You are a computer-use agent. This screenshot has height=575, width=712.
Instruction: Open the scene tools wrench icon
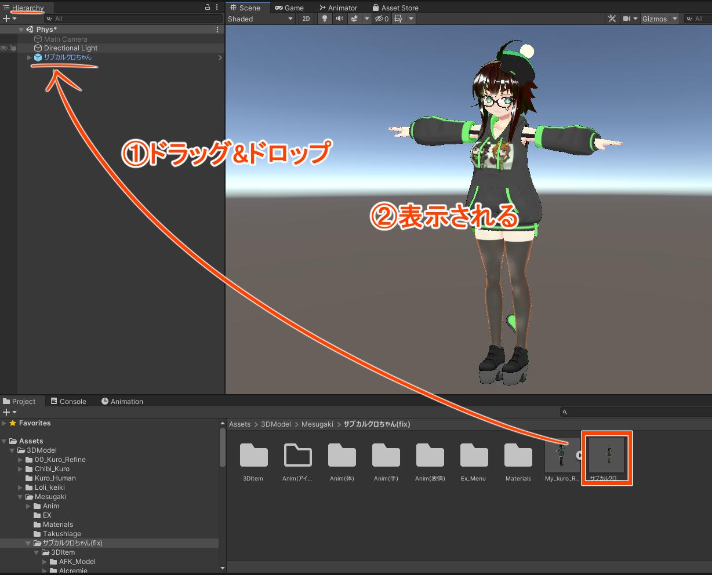pos(612,19)
